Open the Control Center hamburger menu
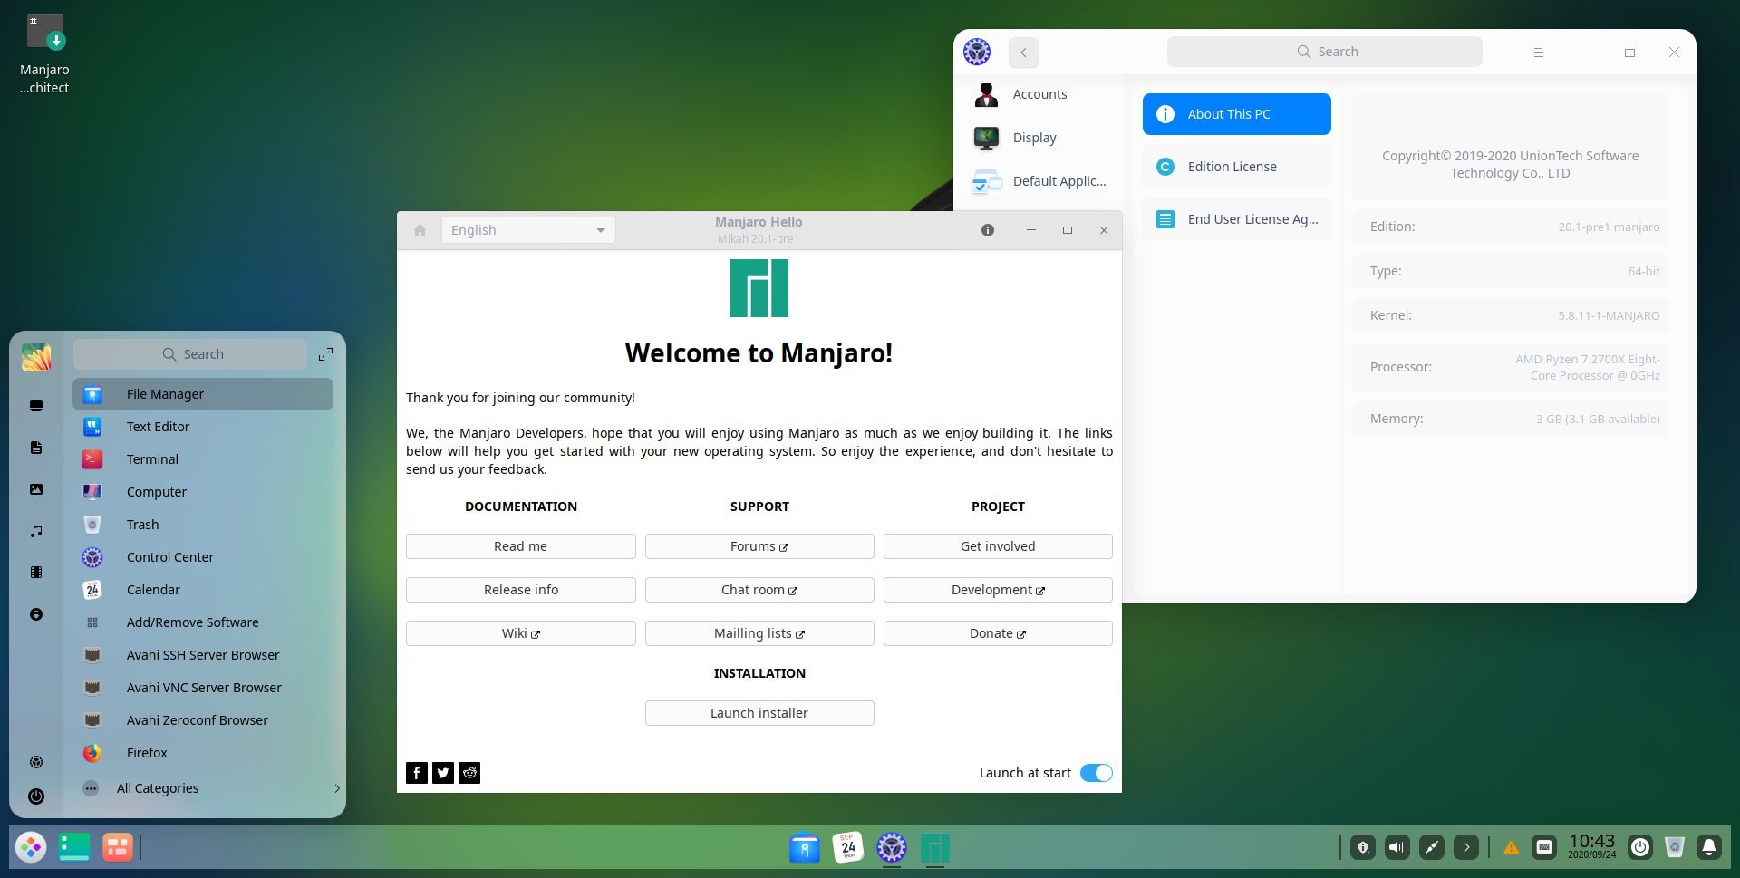Image resolution: width=1740 pixels, height=878 pixels. (1539, 53)
